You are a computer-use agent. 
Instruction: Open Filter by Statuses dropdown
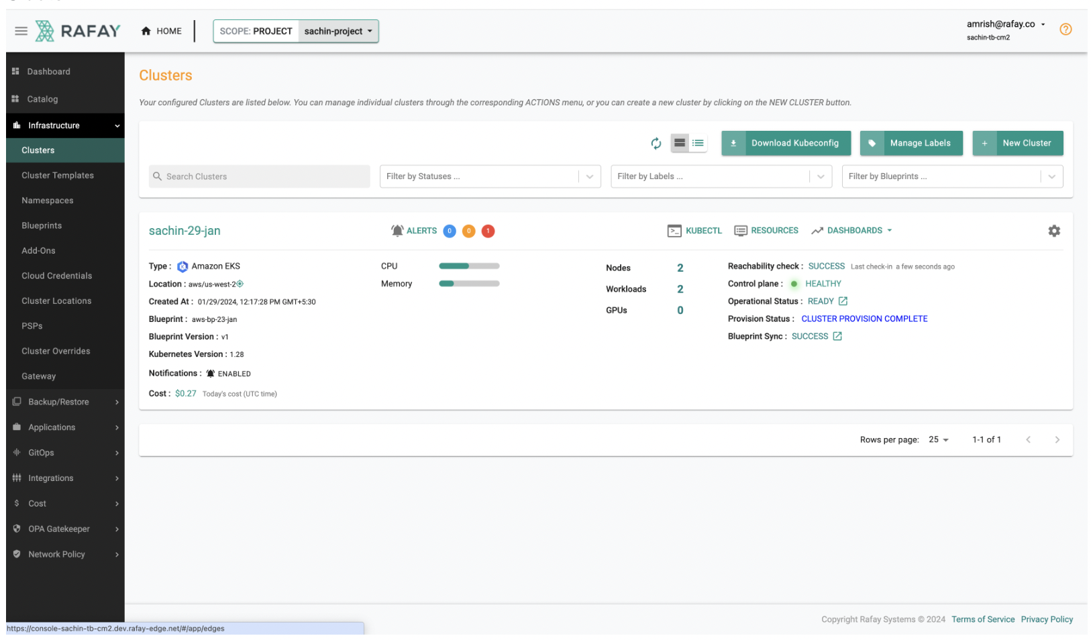[490, 176]
